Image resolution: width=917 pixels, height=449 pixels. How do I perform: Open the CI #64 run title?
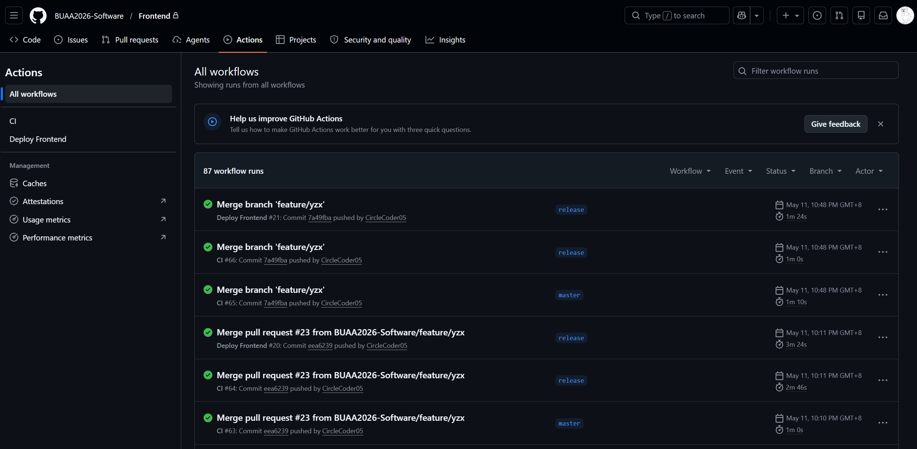point(340,375)
